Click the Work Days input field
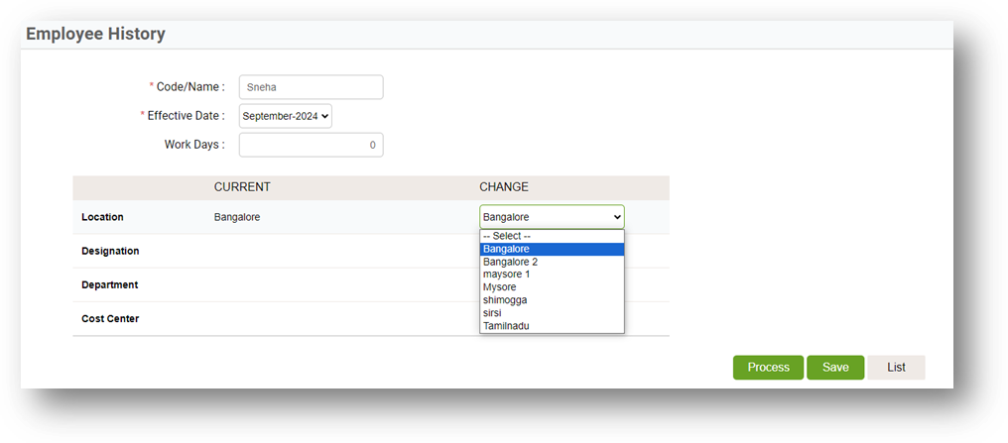This screenshot has width=1008, height=443. pos(312,145)
